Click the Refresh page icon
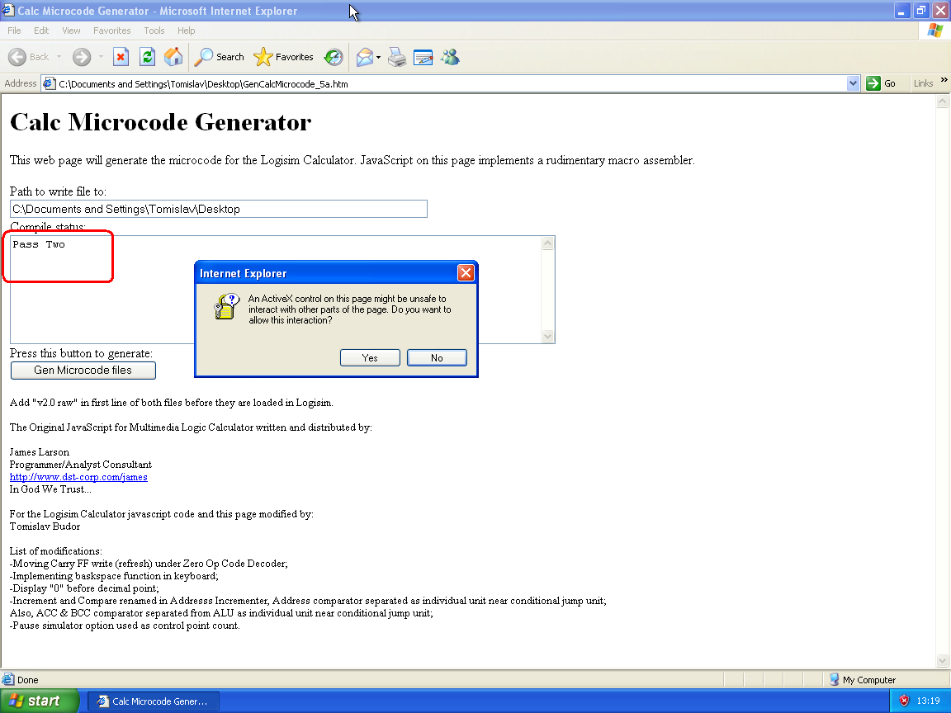 click(x=148, y=57)
